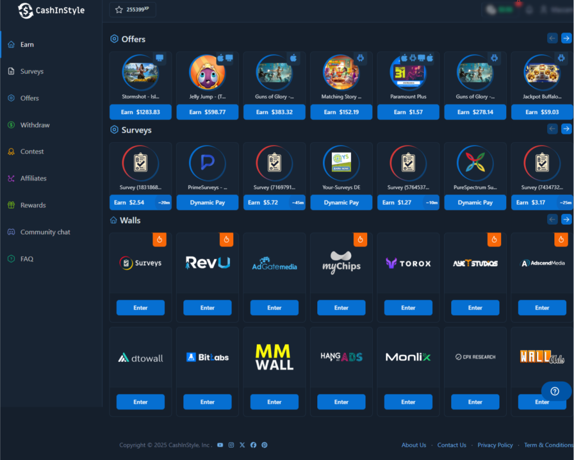This screenshot has height=460, width=574.
Task: Open the X (Twitter) footer icon
Action: (x=242, y=445)
